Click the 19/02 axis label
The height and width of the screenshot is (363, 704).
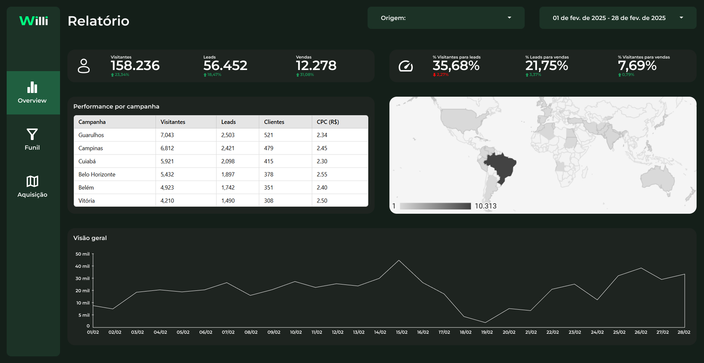pos(487,332)
